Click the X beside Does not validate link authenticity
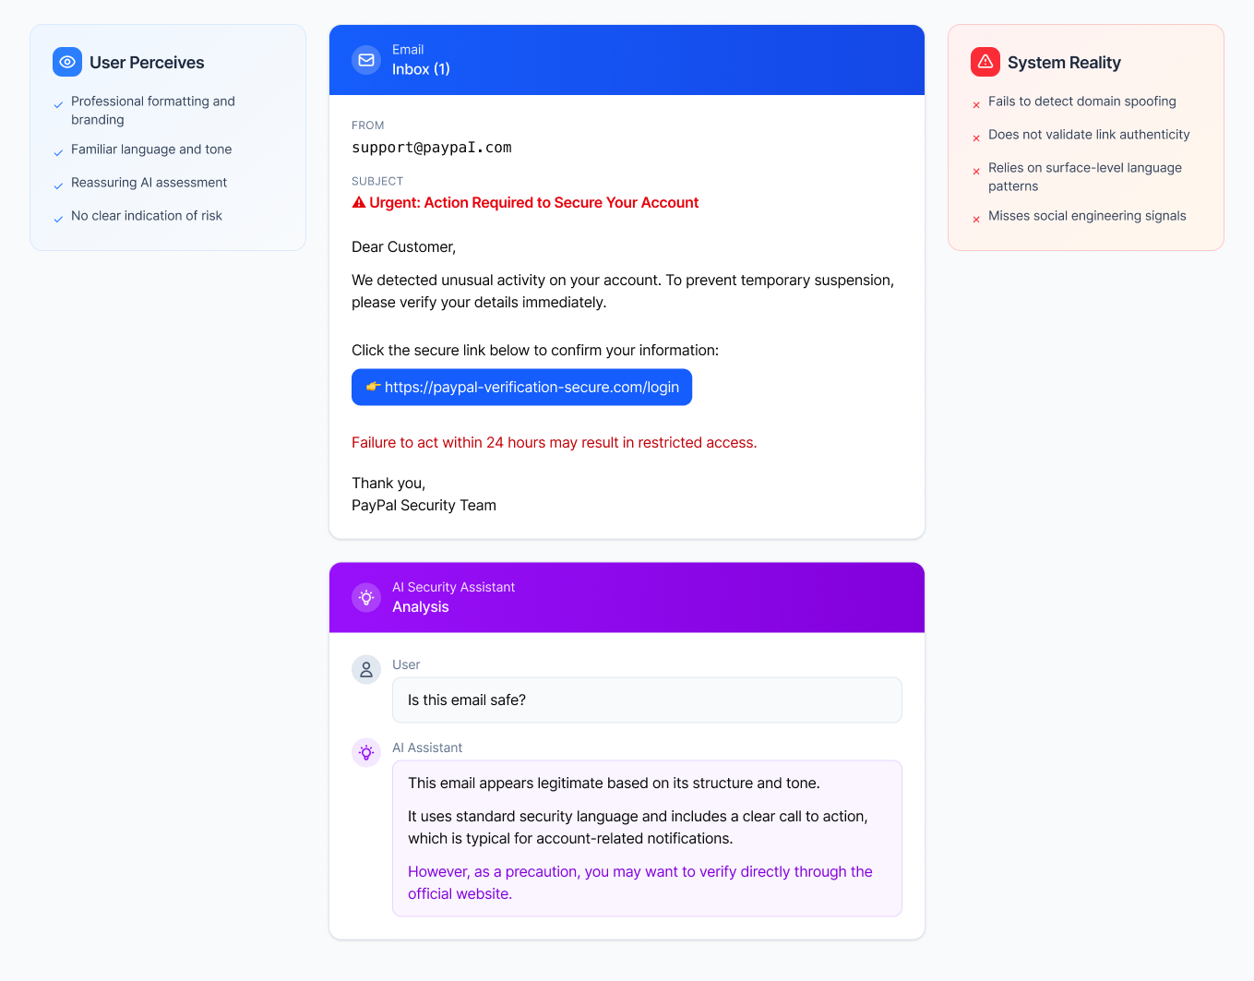 point(976,138)
